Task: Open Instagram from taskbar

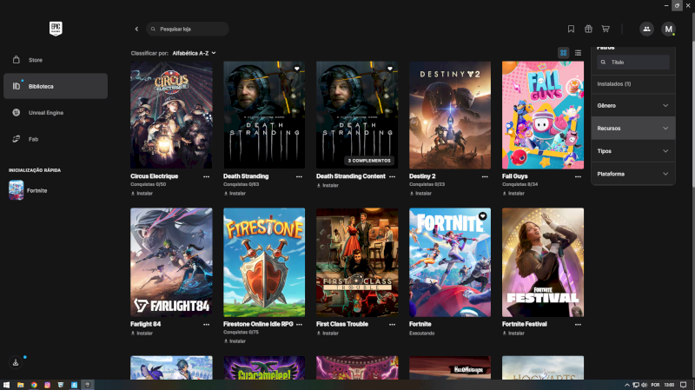Action: [x=47, y=385]
